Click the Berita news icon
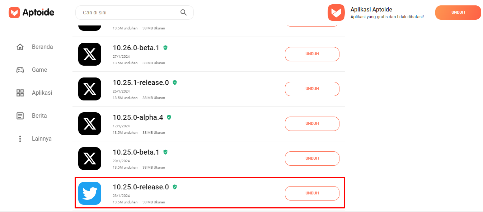The height and width of the screenshot is (212, 483). [20, 116]
